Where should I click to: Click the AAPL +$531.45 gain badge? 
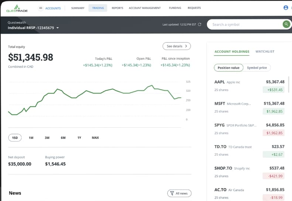click(274, 90)
